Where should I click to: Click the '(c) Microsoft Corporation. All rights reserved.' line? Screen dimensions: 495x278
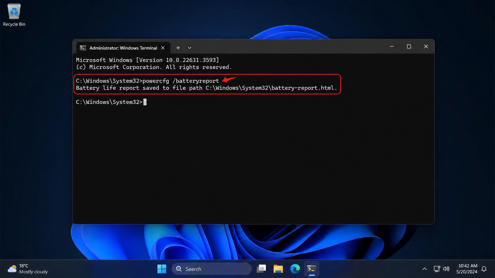click(154, 67)
